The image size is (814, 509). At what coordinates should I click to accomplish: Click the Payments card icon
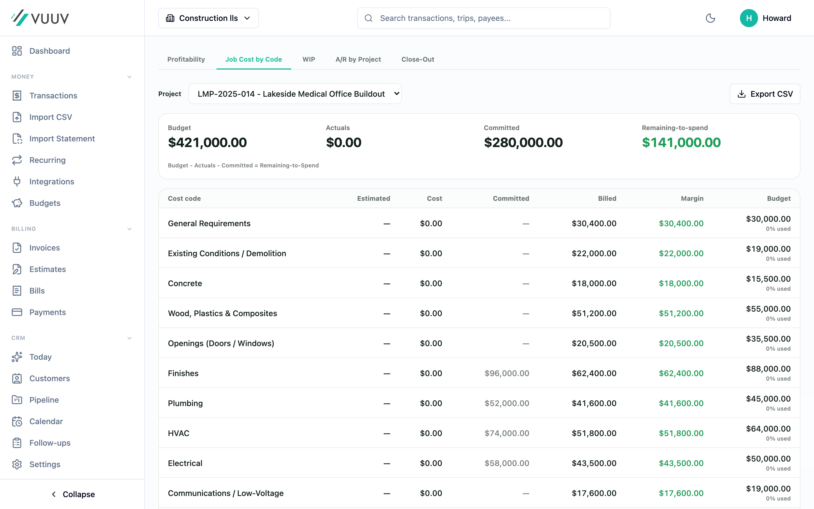coord(17,312)
